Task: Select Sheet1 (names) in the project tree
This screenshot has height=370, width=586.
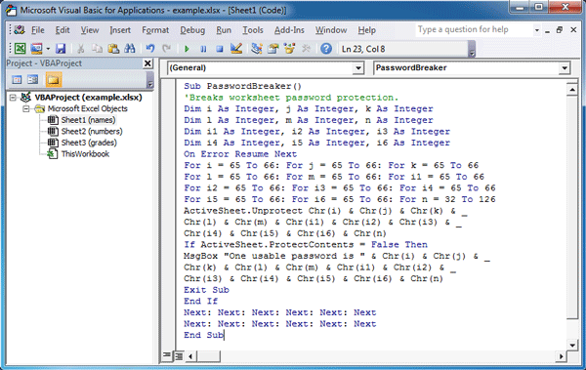Action: [x=88, y=120]
